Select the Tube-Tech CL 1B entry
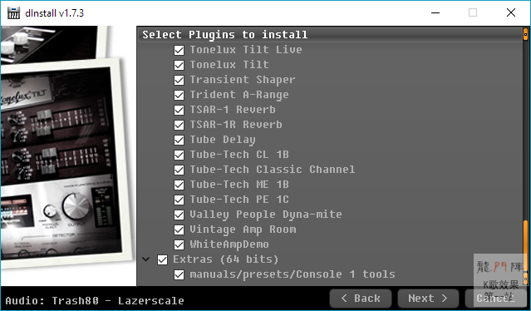Viewport: 531px width, 311px height. click(x=239, y=155)
